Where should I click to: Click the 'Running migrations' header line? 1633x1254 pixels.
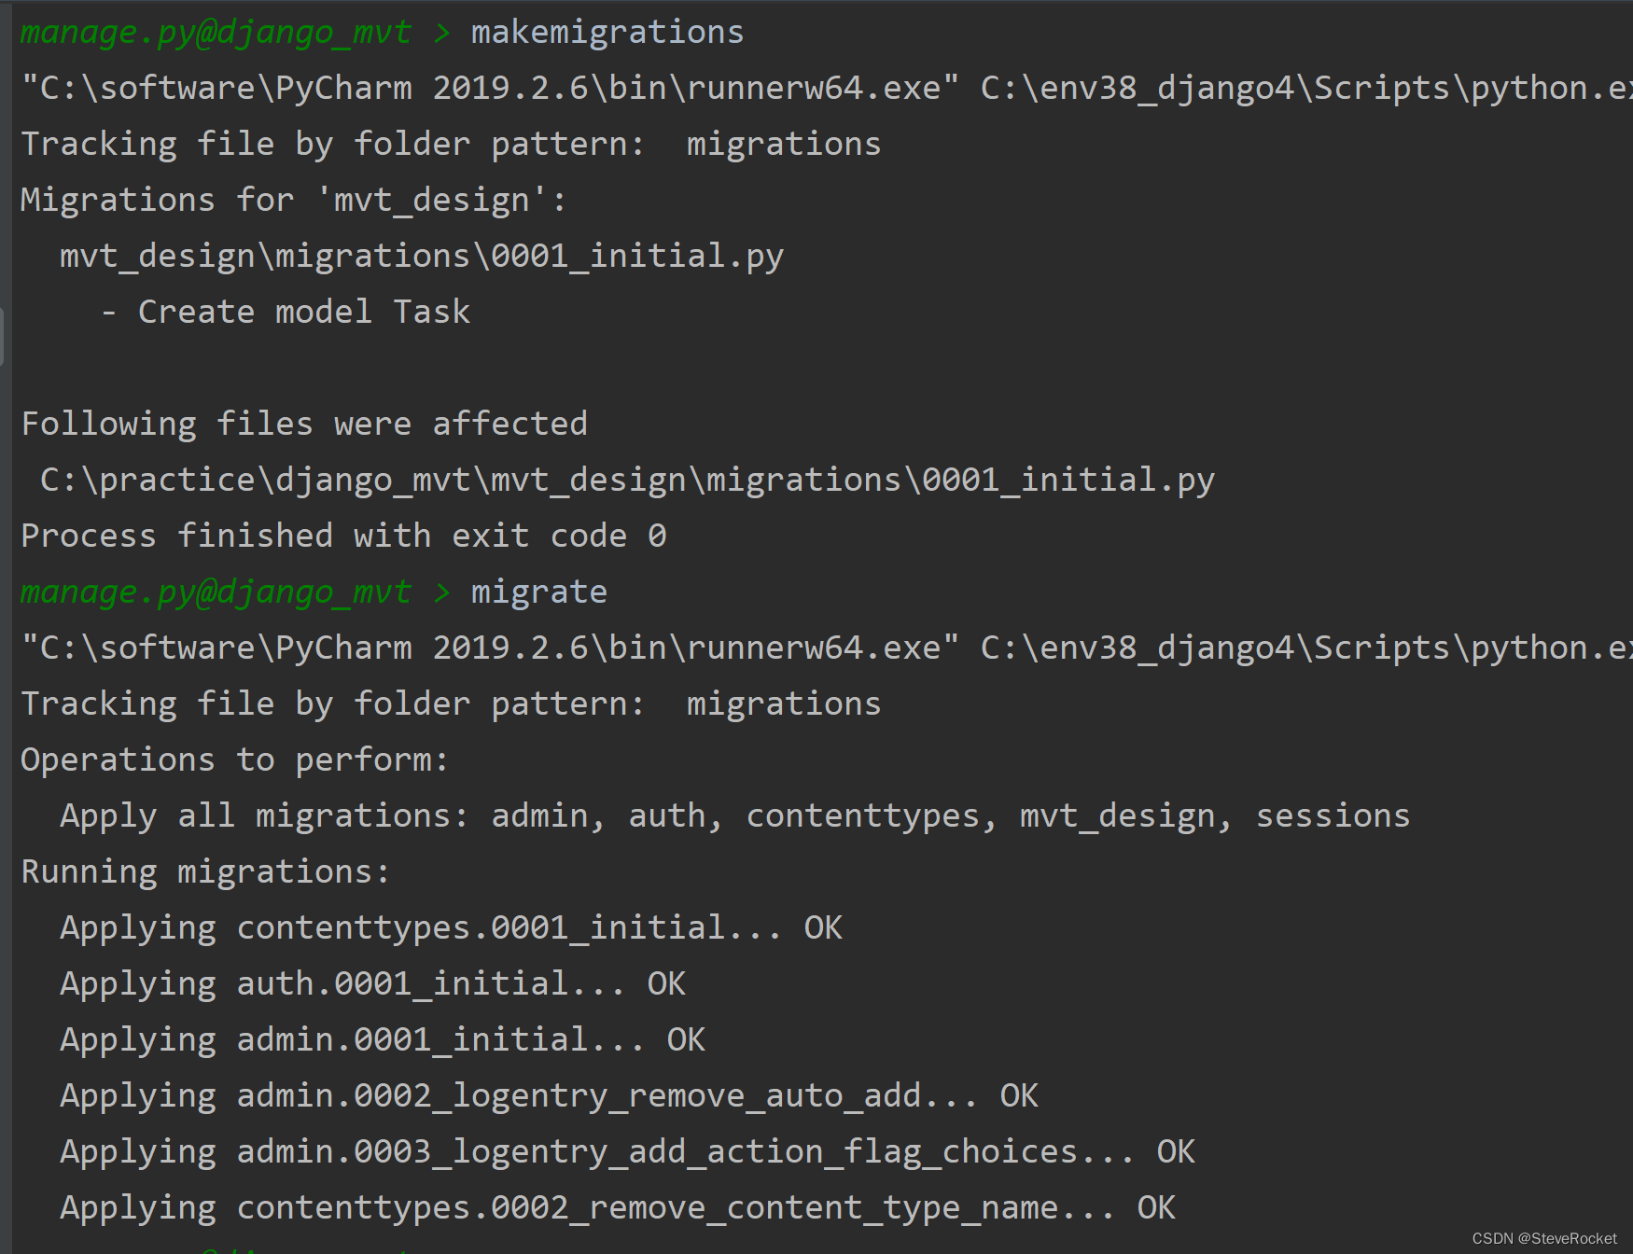pyautogui.click(x=205, y=871)
